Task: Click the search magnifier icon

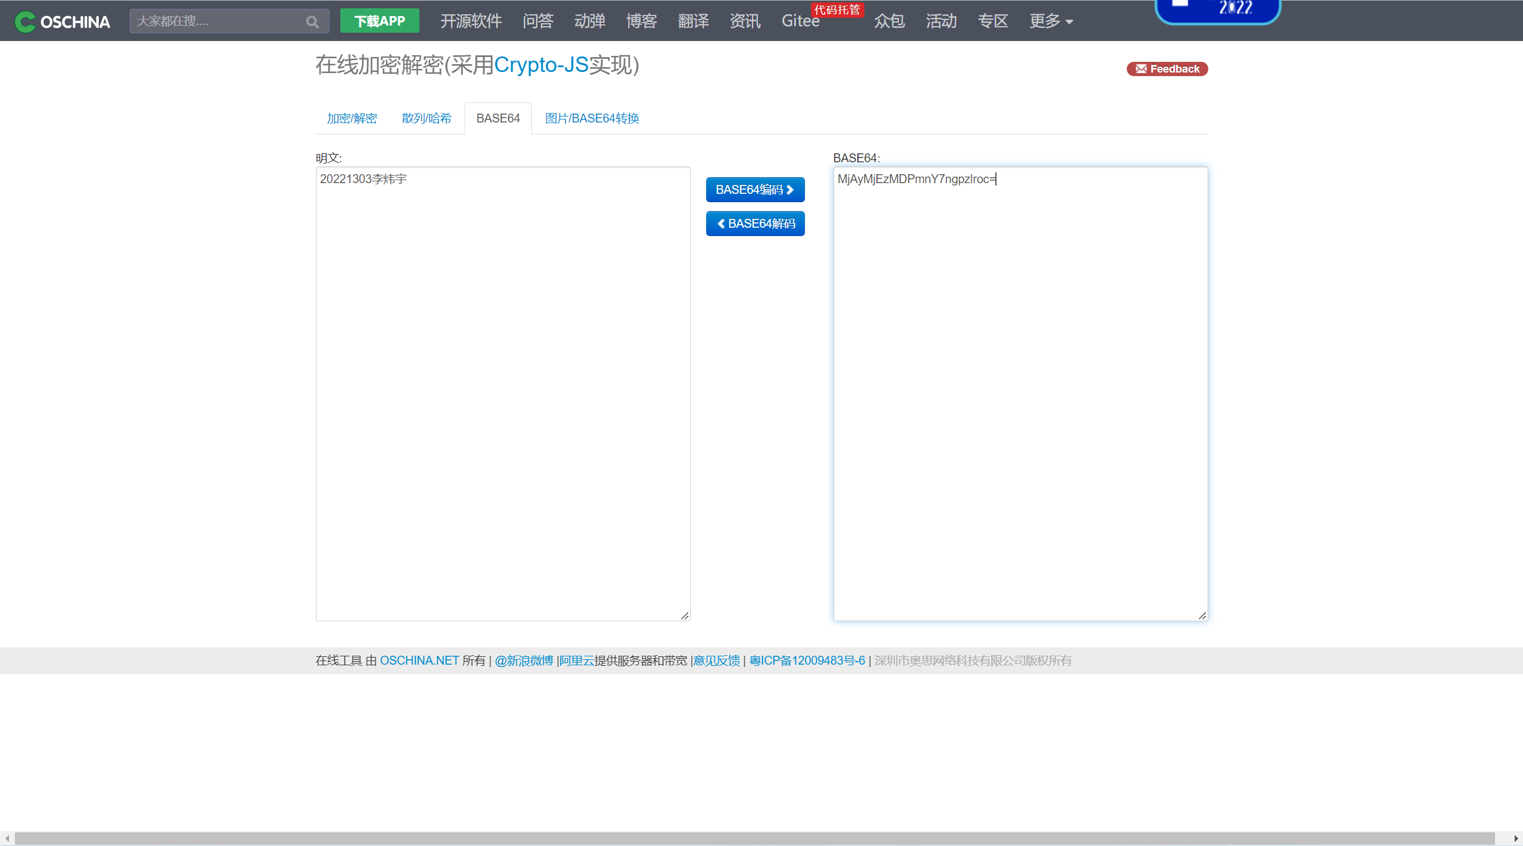Action: click(312, 22)
